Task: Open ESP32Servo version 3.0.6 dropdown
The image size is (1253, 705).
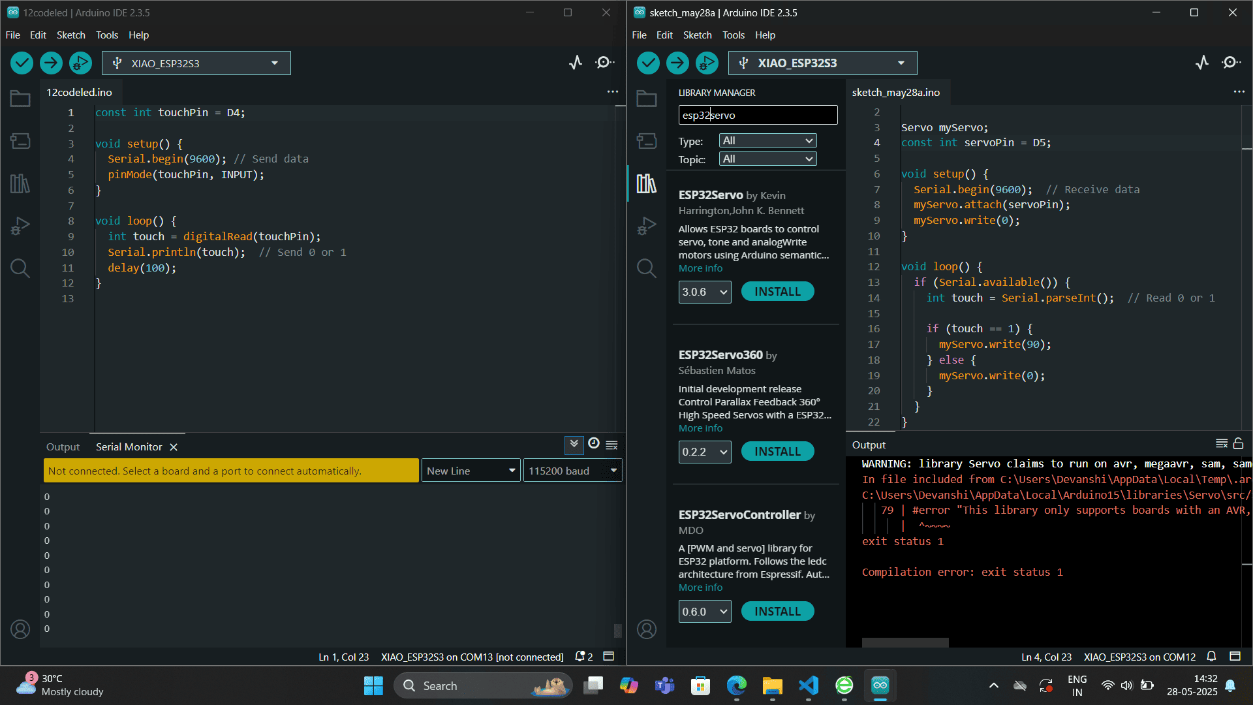Action: click(x=705, y=292)
